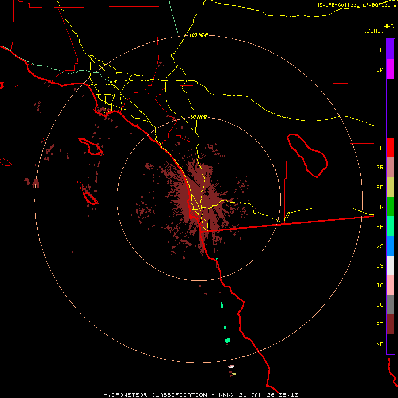Viewport: 398px width, 398px height.
Task: Click the [CLAS] legend header
Action: (374, 31)
